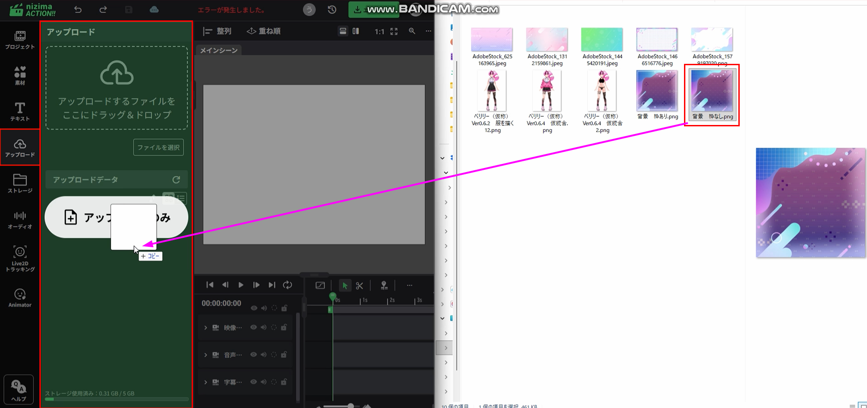This screenshot has height=408, width=867.
Task: Refresh the アップロードデータ list
Action: pos(176,180)
